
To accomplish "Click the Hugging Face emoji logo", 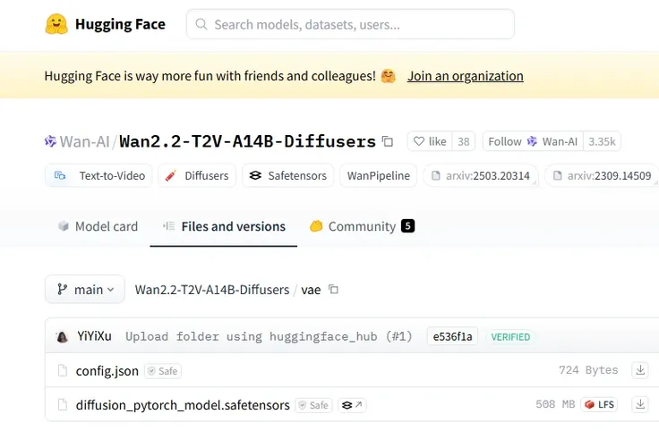I will (56, 24).
